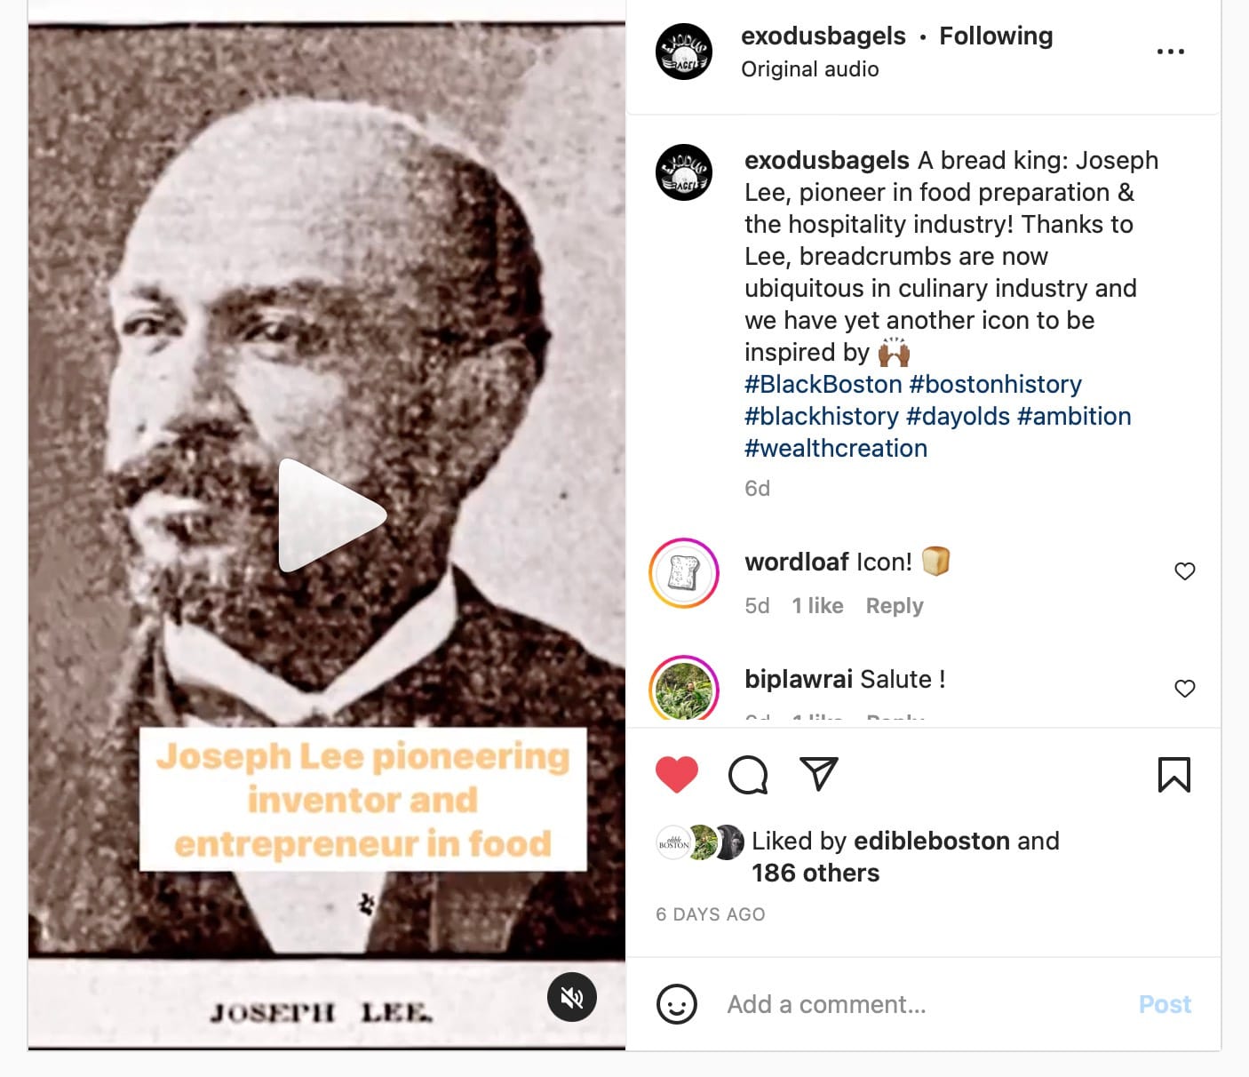Open biplawrai's profile avatar
The height and width of the screenshot is (1077, 1249).
tap(684, 688)
